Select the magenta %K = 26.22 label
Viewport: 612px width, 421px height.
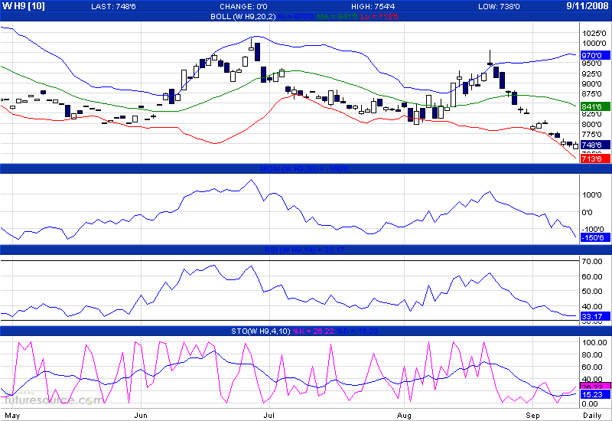click(x=314, y=331)
